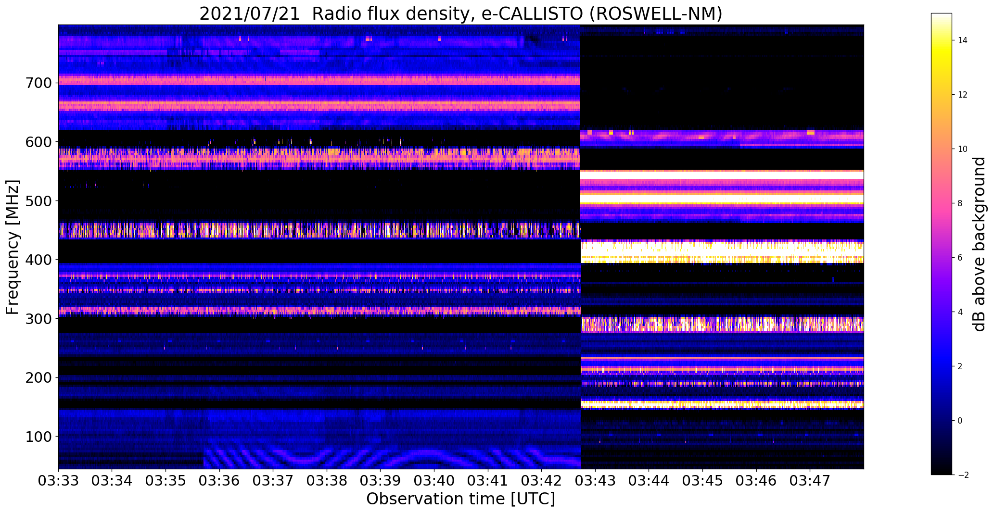
Task: Click the 200 frequency tick label
Action: (x=38, y=378)
